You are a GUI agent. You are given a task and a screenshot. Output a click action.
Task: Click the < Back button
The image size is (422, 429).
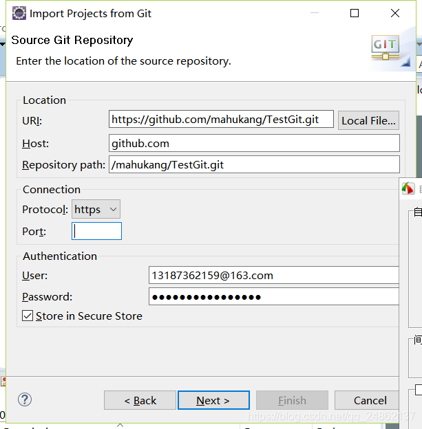140,400
